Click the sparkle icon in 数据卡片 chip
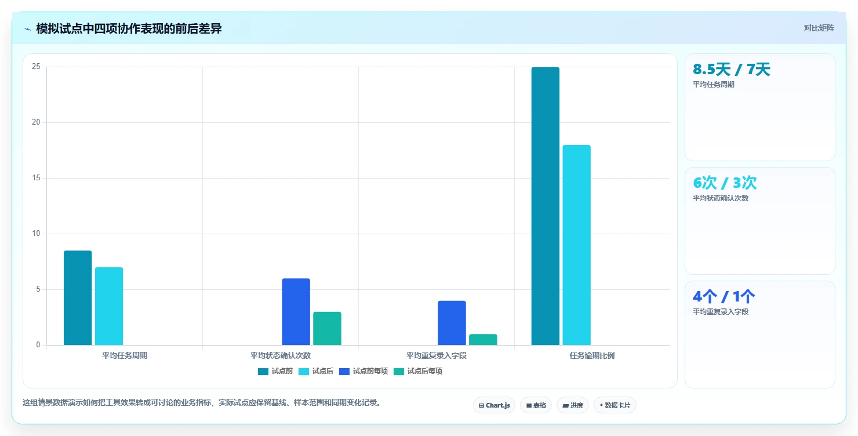858x436 pixels. (601, 406)
